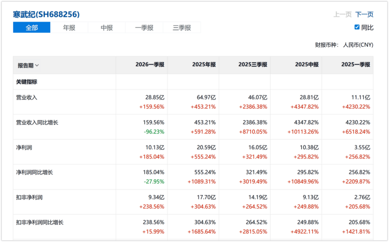The width and height of the screenshot is (389, 242).
Task: Click the +8710.05% value
Action: coord(253,132)
